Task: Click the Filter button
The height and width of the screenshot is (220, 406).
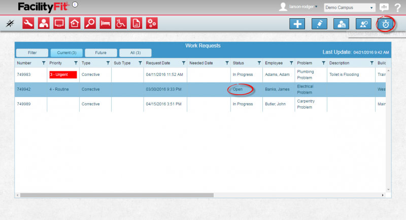Action: click(32, 53)
